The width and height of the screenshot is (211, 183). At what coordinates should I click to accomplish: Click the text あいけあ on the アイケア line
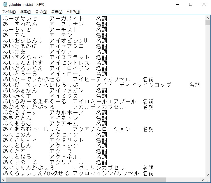14,52
